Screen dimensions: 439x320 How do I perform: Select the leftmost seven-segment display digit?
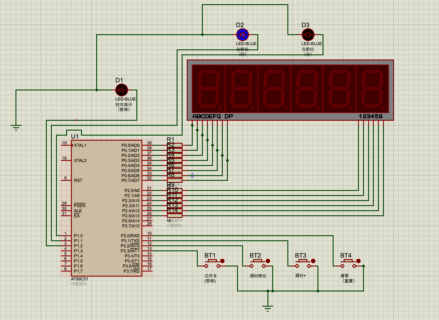pos(208,89)
